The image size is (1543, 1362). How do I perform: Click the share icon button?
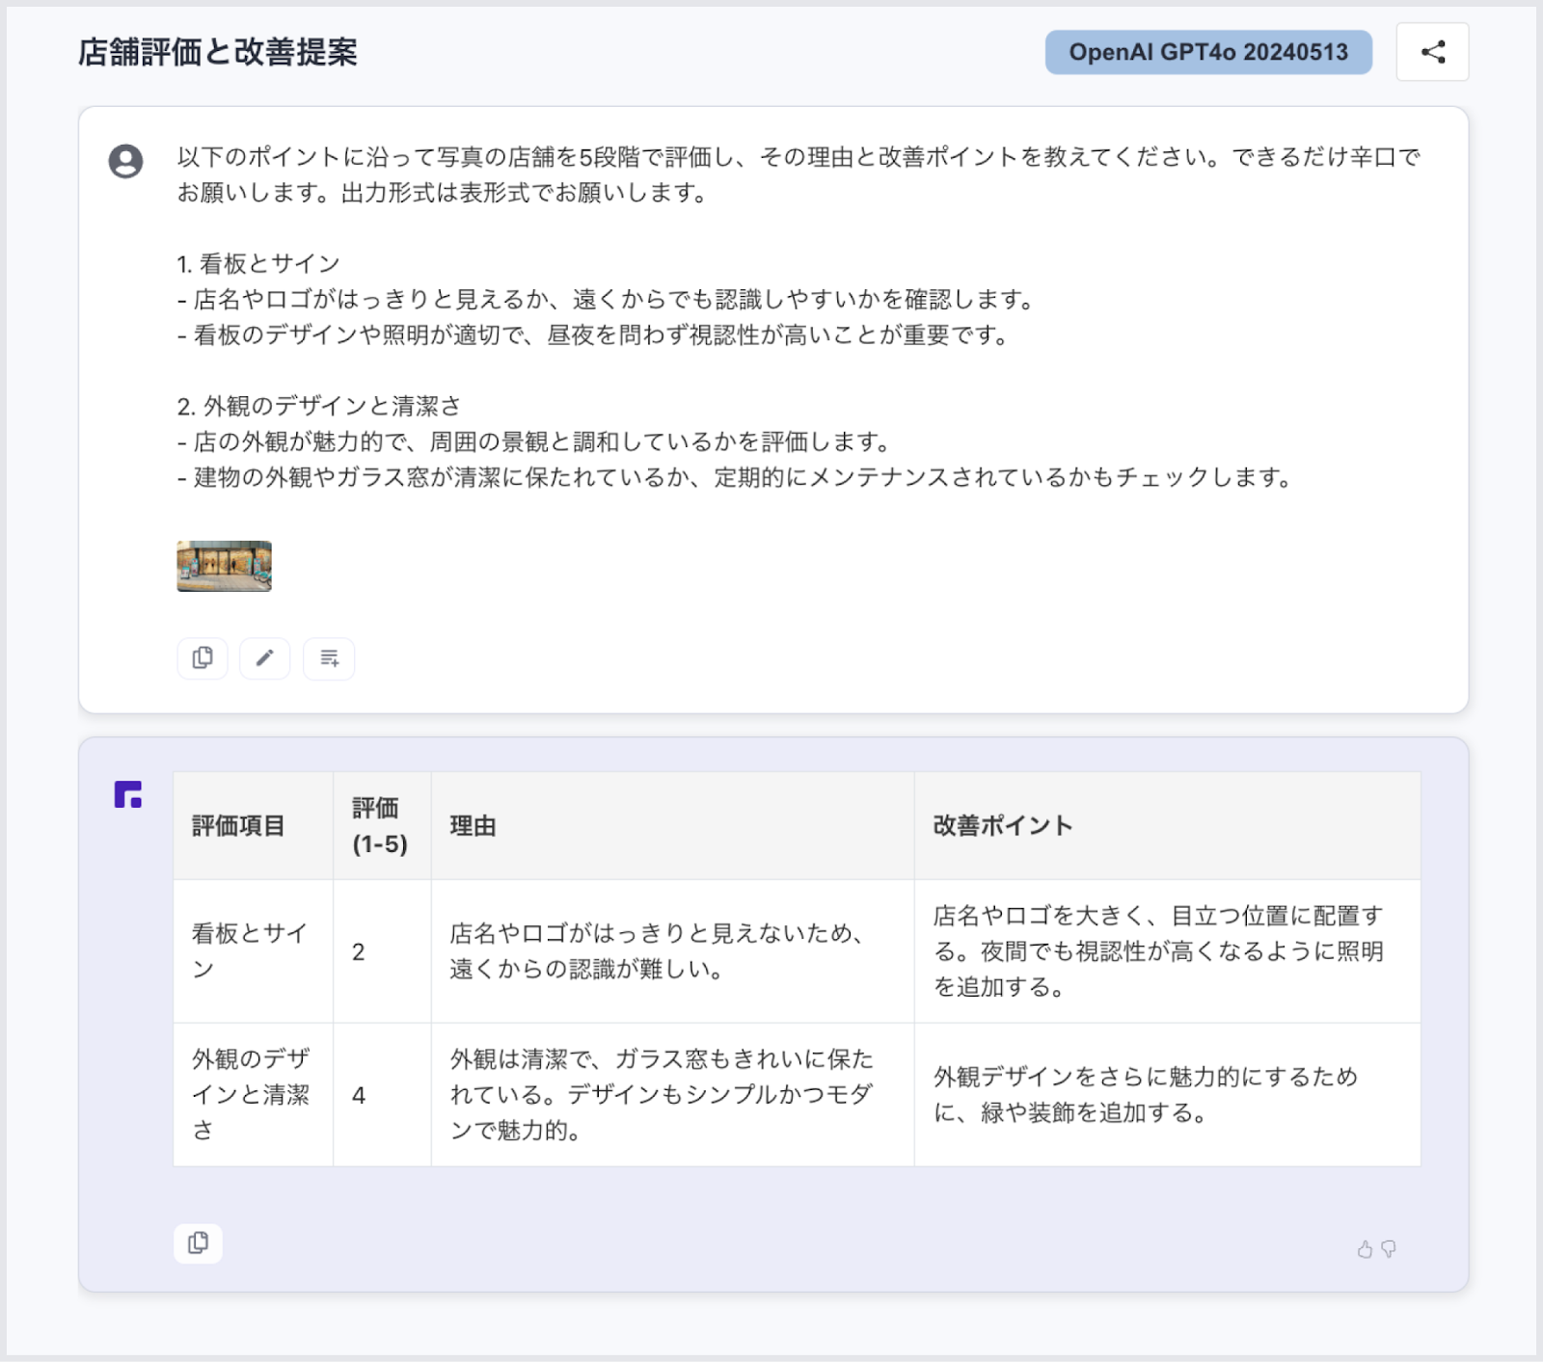click(x=1432, y=52)
